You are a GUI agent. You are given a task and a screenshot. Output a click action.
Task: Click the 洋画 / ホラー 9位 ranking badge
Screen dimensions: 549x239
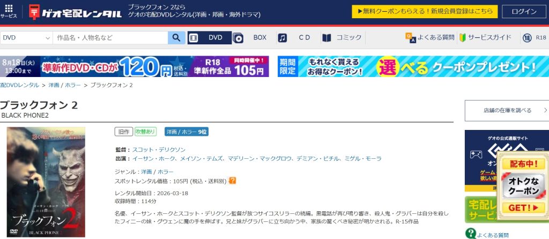click(x=187, y=132)
